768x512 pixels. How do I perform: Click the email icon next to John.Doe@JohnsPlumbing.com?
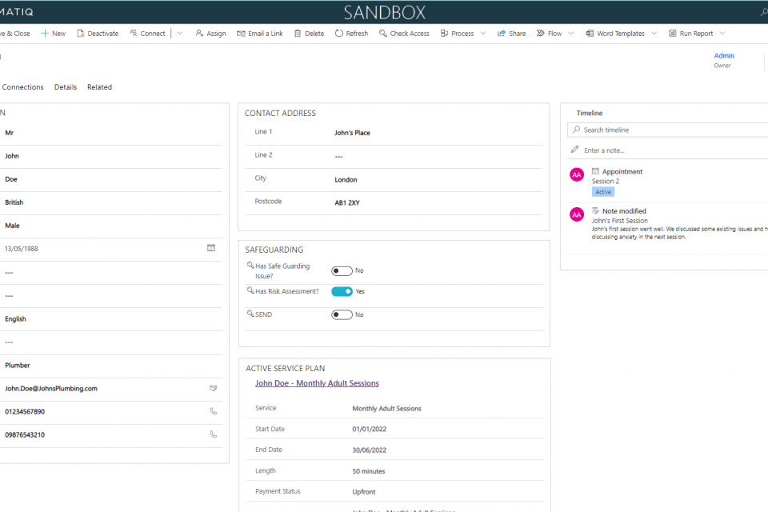click(213, 388)
